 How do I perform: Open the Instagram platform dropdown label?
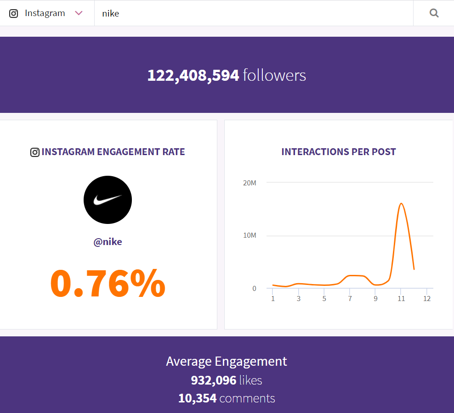pyautogui.click(x=45, y=13)
